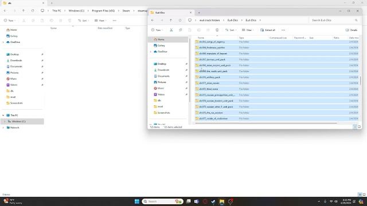This screenshot has height=206, width=367.
Task: Click the horizontal scrollbar in Eu4 Dlcs list
Action: pos(266,123)
